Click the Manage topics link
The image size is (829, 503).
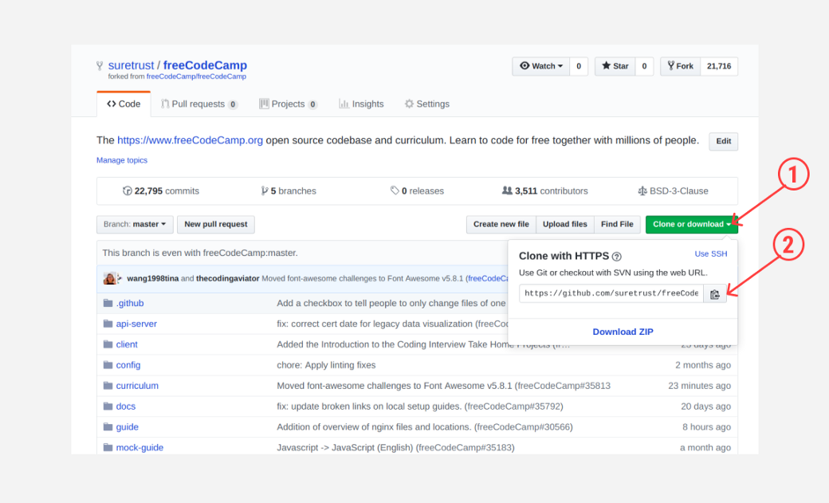coord(122,160)
